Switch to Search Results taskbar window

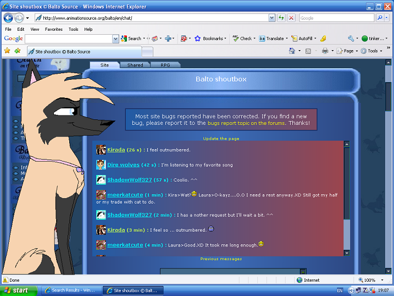(71, 290)
